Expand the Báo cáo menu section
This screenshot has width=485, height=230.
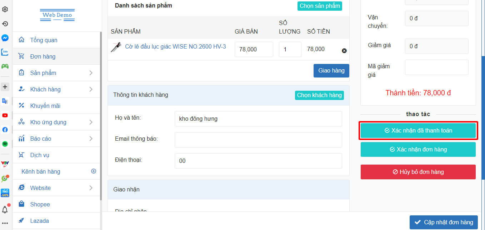[x=57, y=139]
